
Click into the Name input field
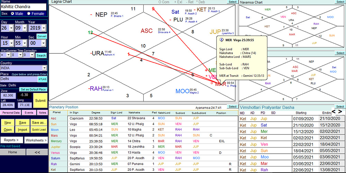[24, 7]
